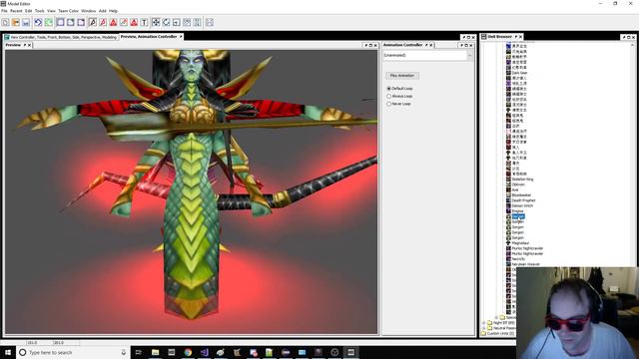Open the Help menu

pyautogui.click(x=113, y=11)
